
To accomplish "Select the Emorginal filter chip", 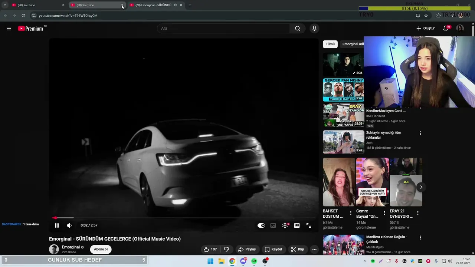I will 352,44.
